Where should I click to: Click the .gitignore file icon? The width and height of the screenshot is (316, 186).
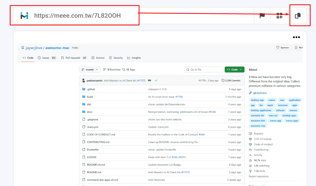(84, 119)
